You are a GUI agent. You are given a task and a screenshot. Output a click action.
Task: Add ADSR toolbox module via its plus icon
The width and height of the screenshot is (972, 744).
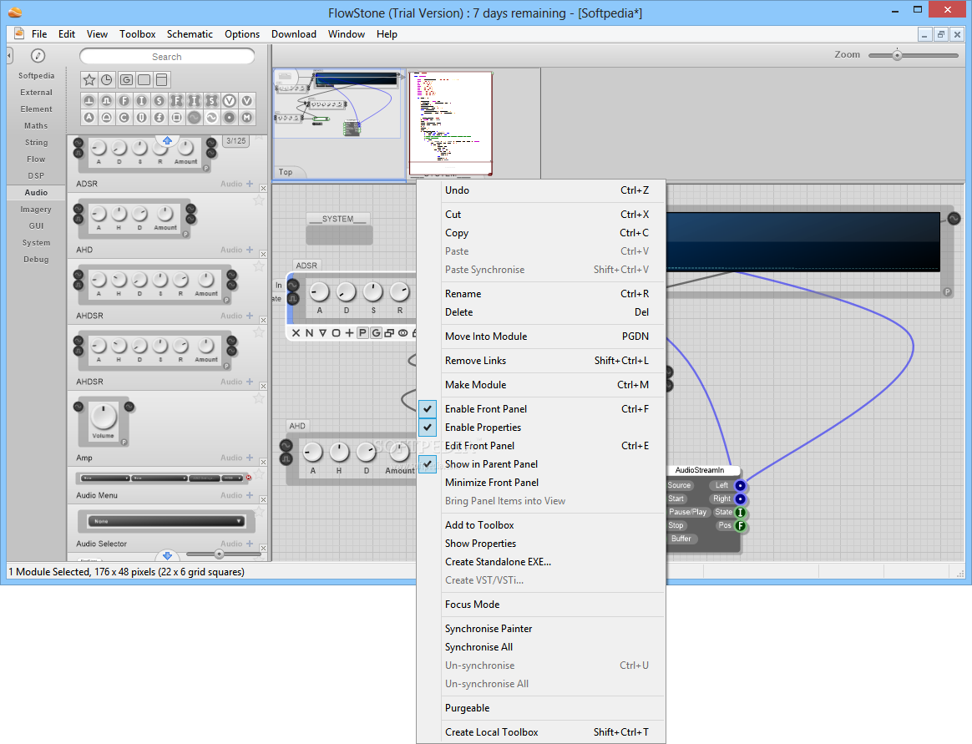249,184
